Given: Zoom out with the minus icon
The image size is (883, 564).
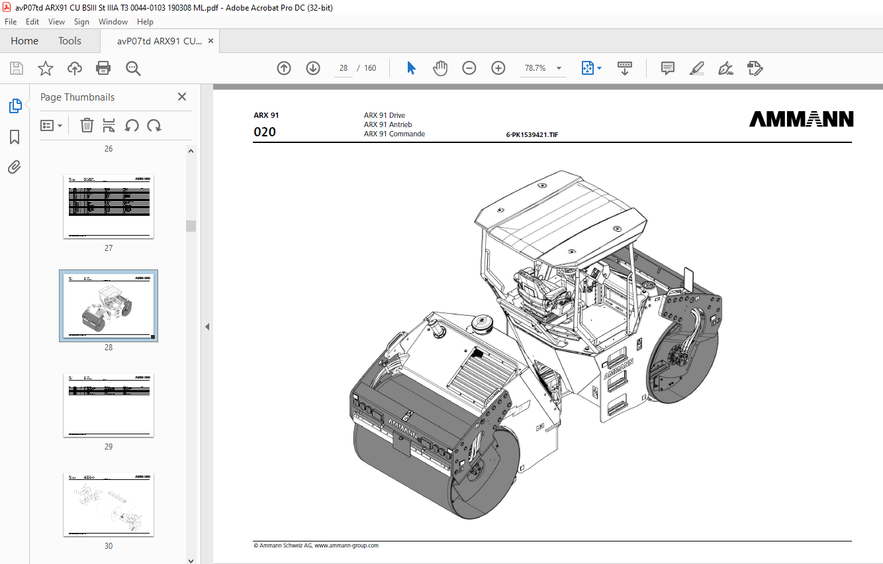Looking at the screenshot, I should [469, 68].
